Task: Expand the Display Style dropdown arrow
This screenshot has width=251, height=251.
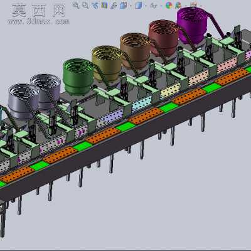Action: point(146,6)
